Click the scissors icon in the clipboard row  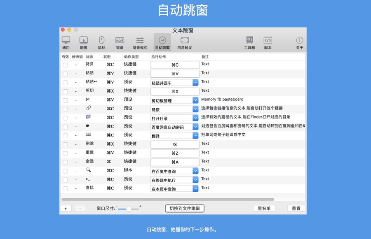tap(87, 100)
